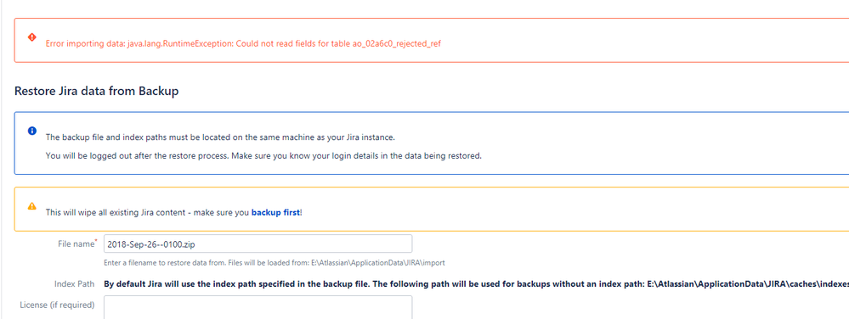This screenshot has height=319, width=849.
Task: Click the yellow warning triangle icon
Action: tap(32, 206)
